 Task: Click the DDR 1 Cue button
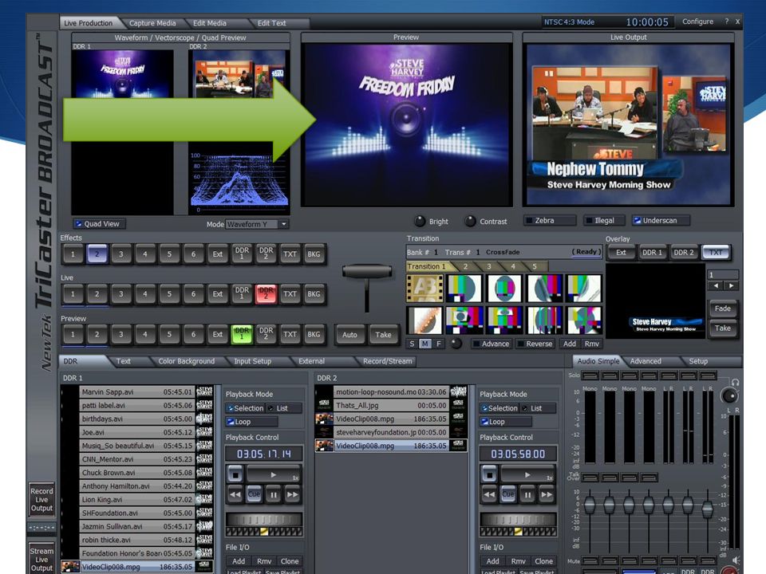click(x=254, y=494)
